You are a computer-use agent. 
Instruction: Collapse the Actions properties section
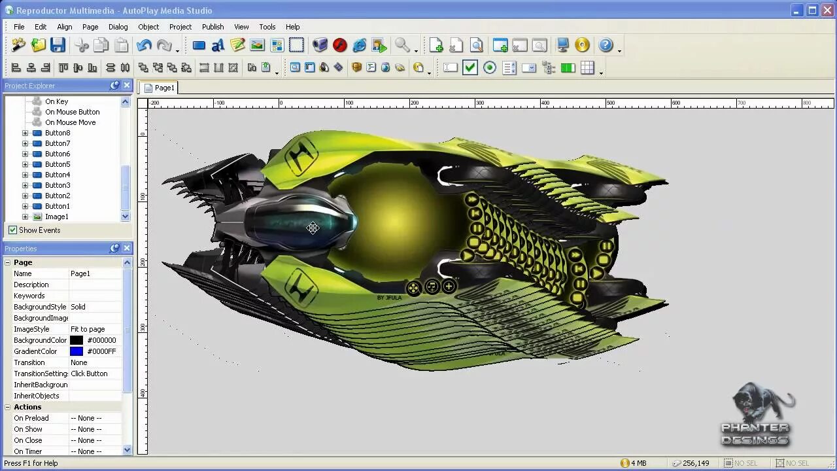coord(8,407)
